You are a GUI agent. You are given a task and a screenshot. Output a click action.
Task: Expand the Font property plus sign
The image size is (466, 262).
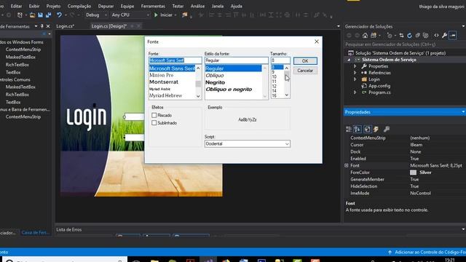pyautogui.click(x=347, y=165)
